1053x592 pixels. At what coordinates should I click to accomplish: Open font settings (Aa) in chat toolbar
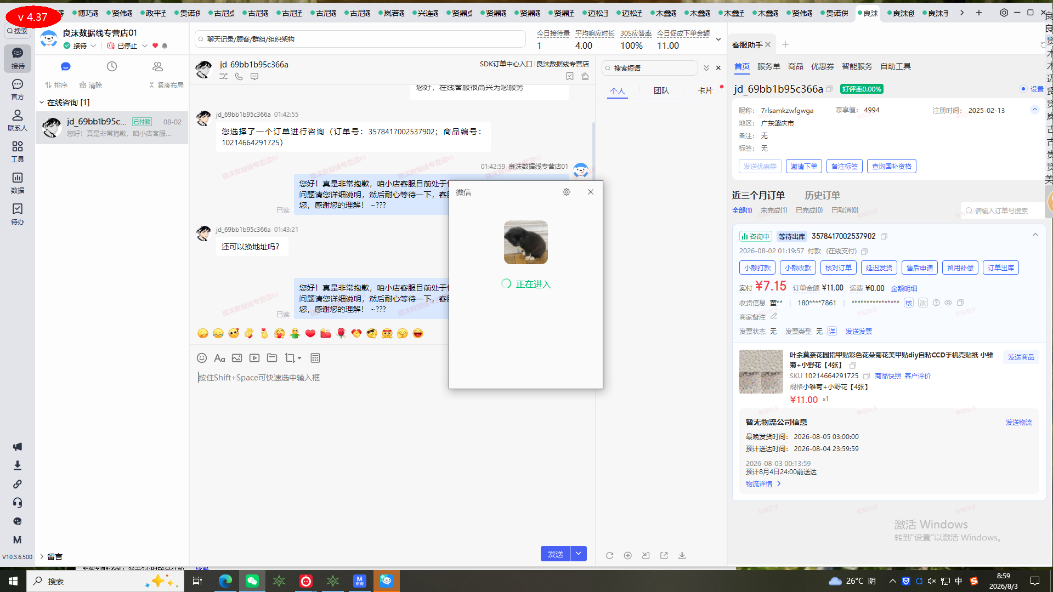[219, 358]
